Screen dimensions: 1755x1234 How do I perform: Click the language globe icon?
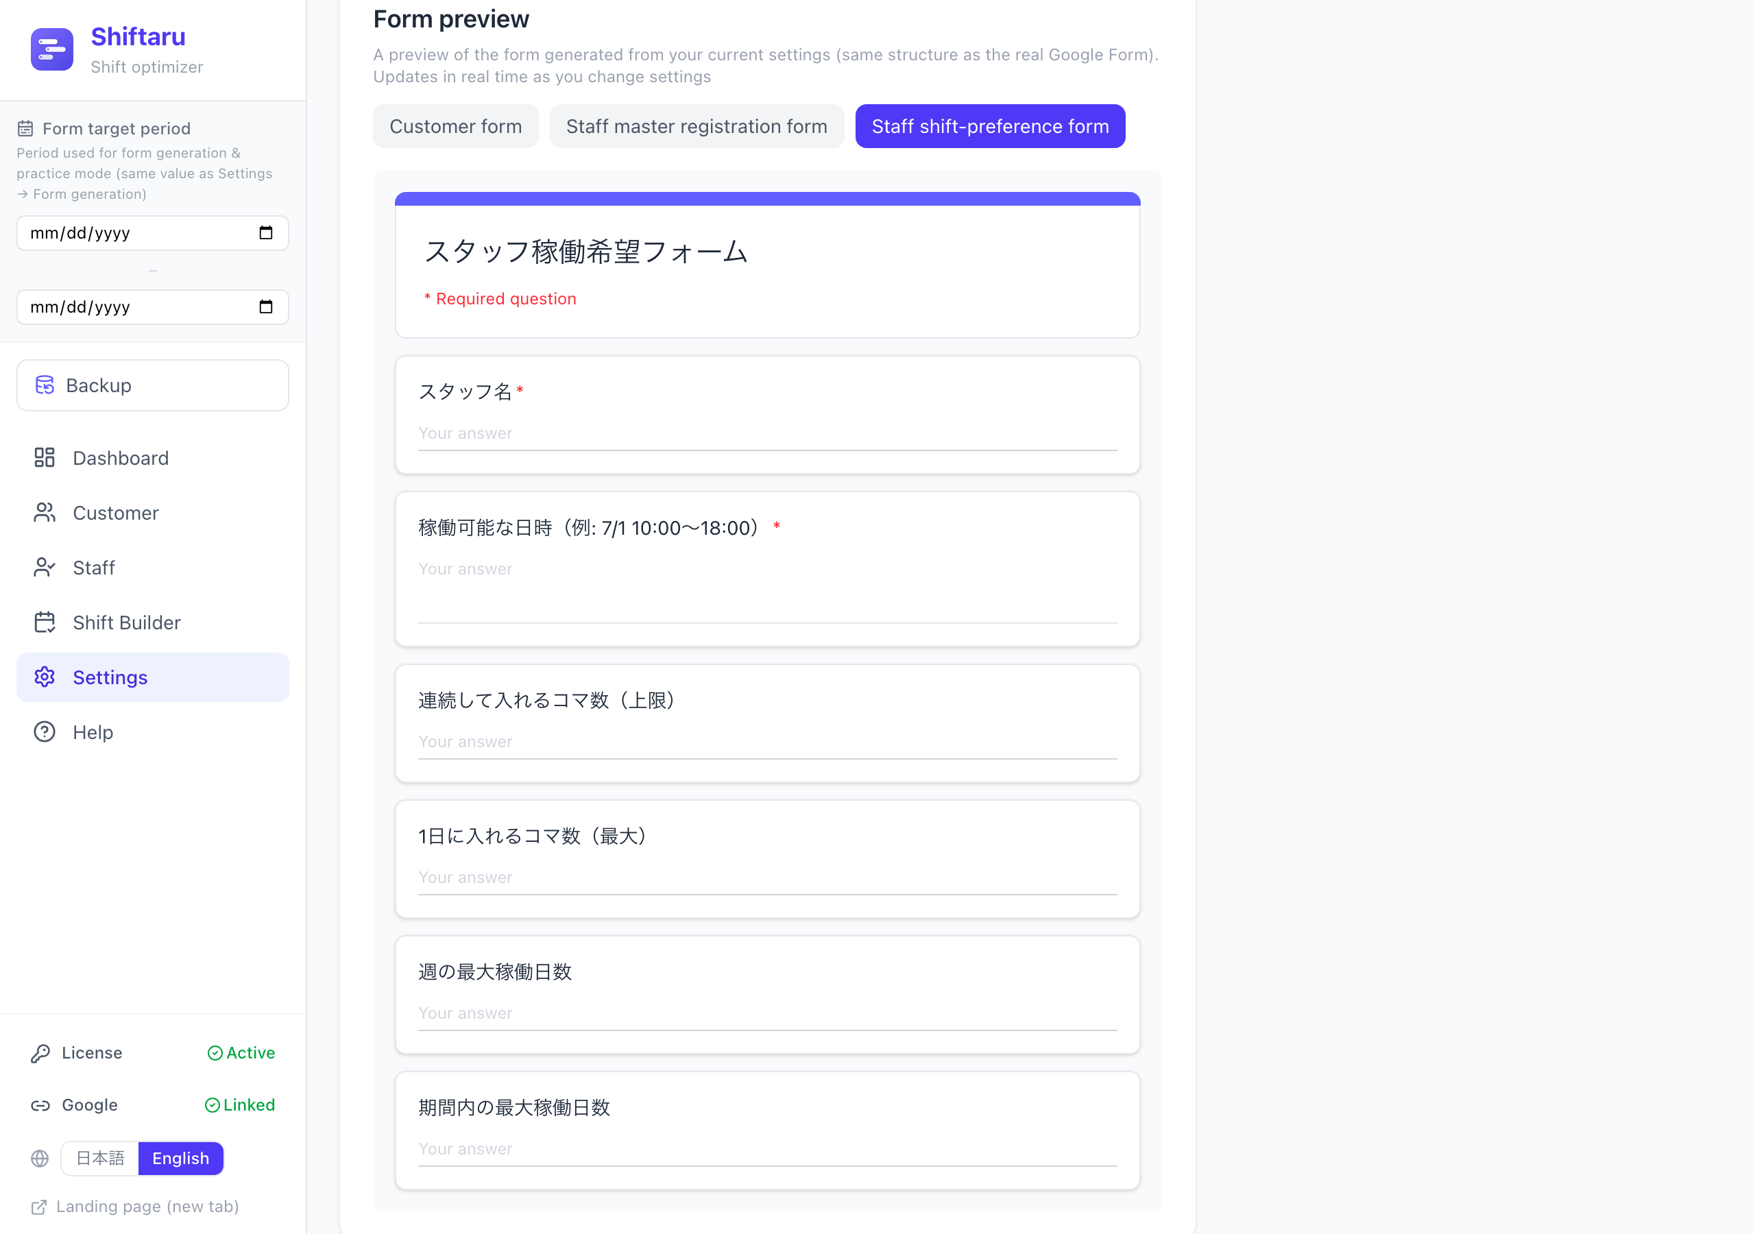click(x=40, y=1159)
